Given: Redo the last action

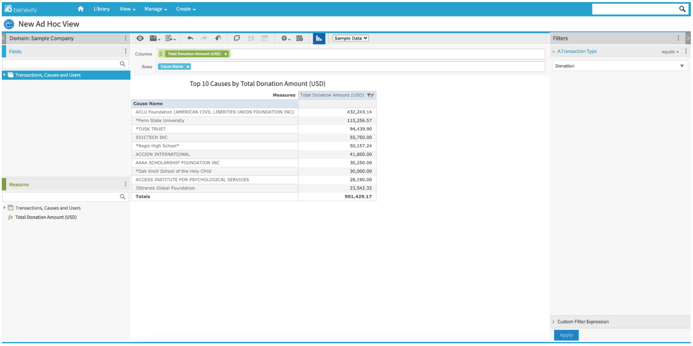Looking at the screenshot, I should click(204, 38).
